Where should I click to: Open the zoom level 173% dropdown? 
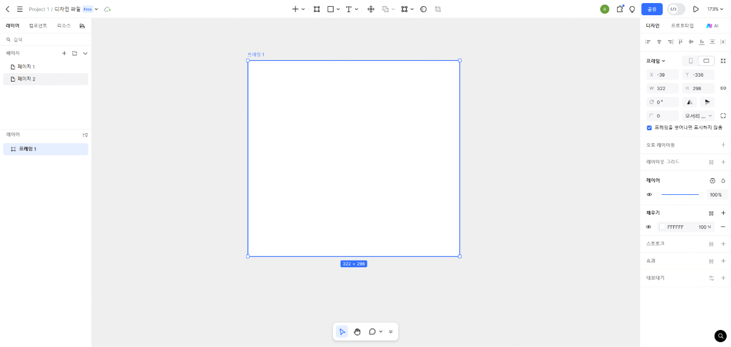pyautogui.click(x=715, y=9)
